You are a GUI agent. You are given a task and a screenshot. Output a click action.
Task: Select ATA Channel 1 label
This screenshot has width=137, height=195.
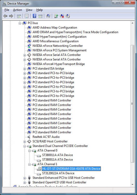click(x=47, y=164)
